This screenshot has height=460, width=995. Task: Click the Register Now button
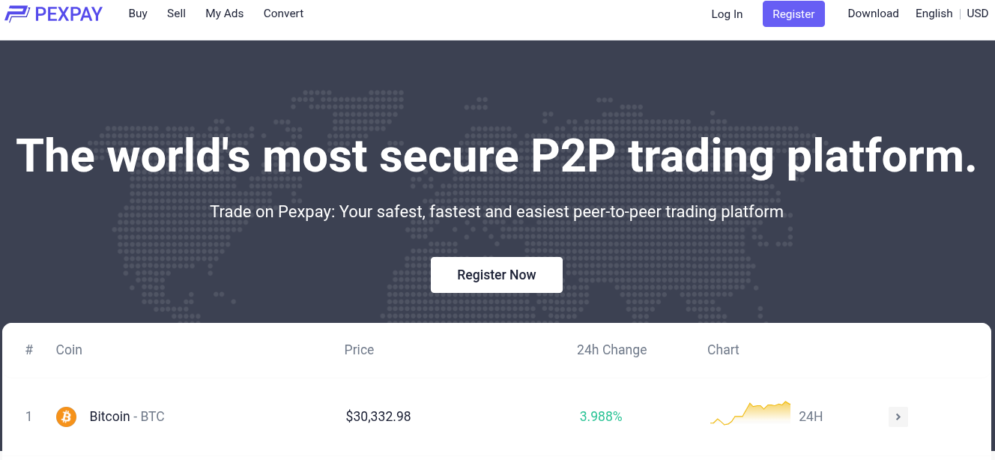496,274
